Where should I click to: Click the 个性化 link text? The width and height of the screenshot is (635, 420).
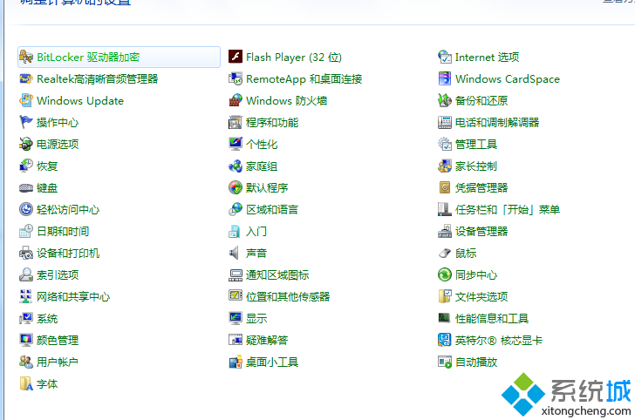coord(262,145)
